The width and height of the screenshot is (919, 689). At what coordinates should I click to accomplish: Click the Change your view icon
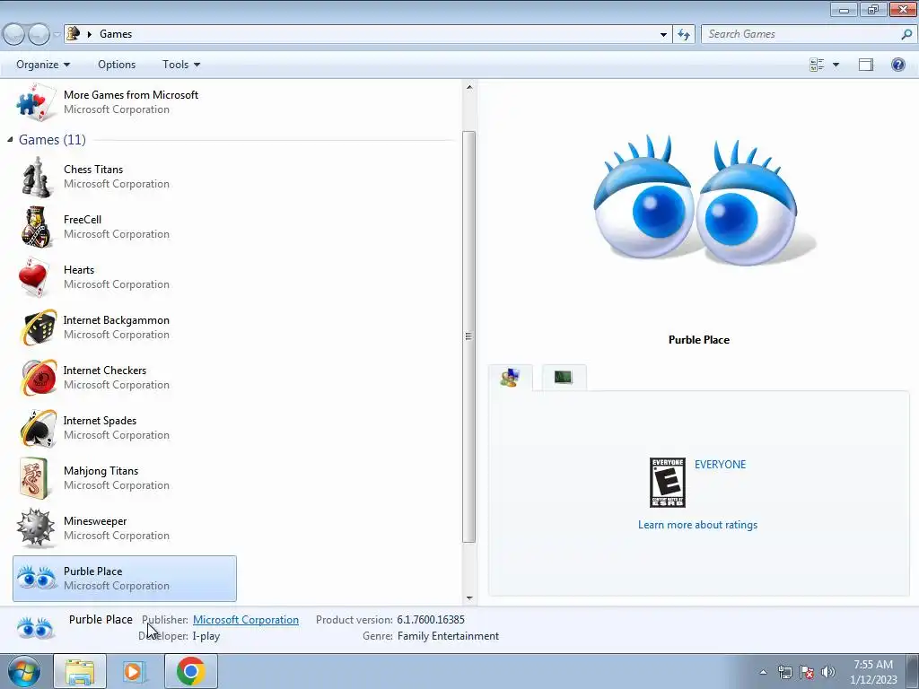817,65
